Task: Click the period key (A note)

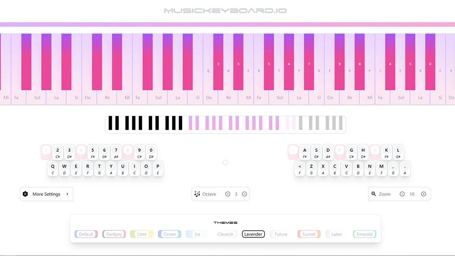Action: (405, 168)
